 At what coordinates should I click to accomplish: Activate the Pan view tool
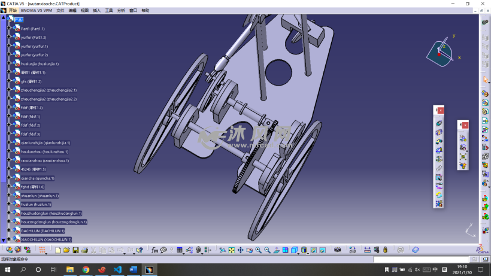point(240,250)
